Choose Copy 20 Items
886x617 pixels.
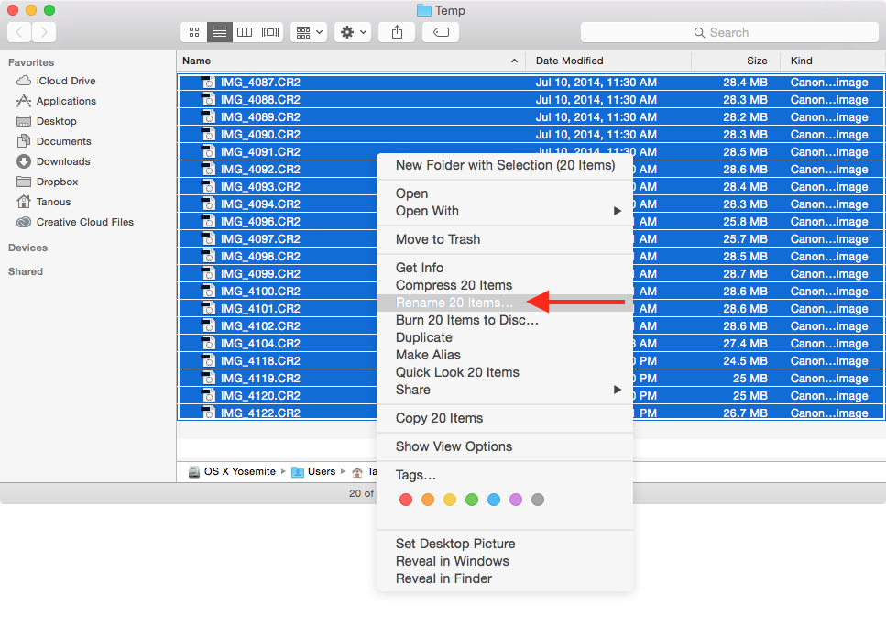[505, 418]
